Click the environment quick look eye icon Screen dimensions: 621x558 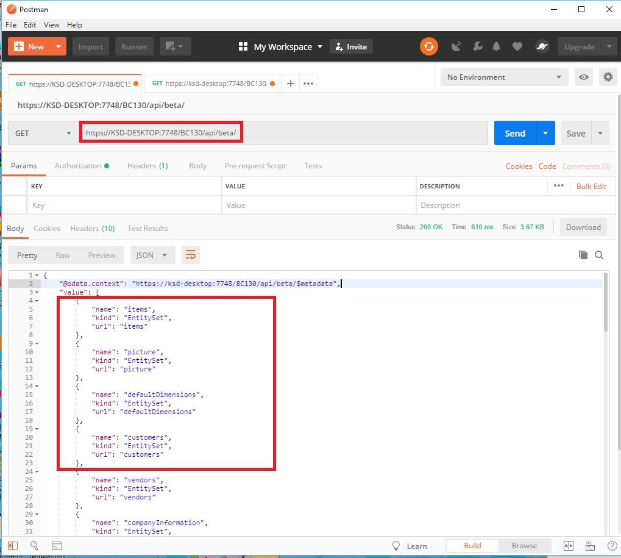[584, 77]
